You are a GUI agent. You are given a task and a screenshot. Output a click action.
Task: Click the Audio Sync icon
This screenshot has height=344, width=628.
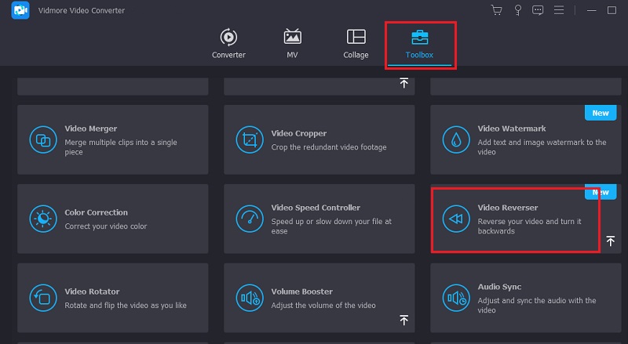[x=456, y=298]
